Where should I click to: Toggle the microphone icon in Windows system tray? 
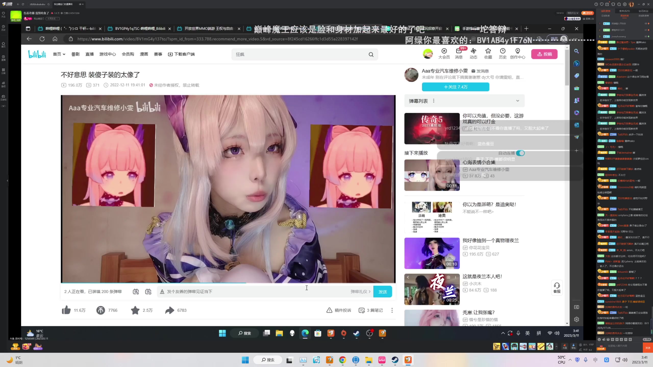pyautogui.click(x=586, y=360)
